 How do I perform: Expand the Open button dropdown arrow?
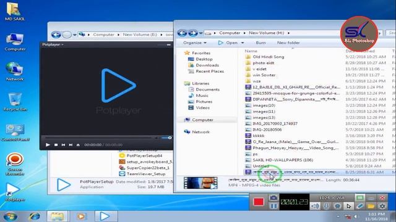pyautogui.click(x=243, y=43)
